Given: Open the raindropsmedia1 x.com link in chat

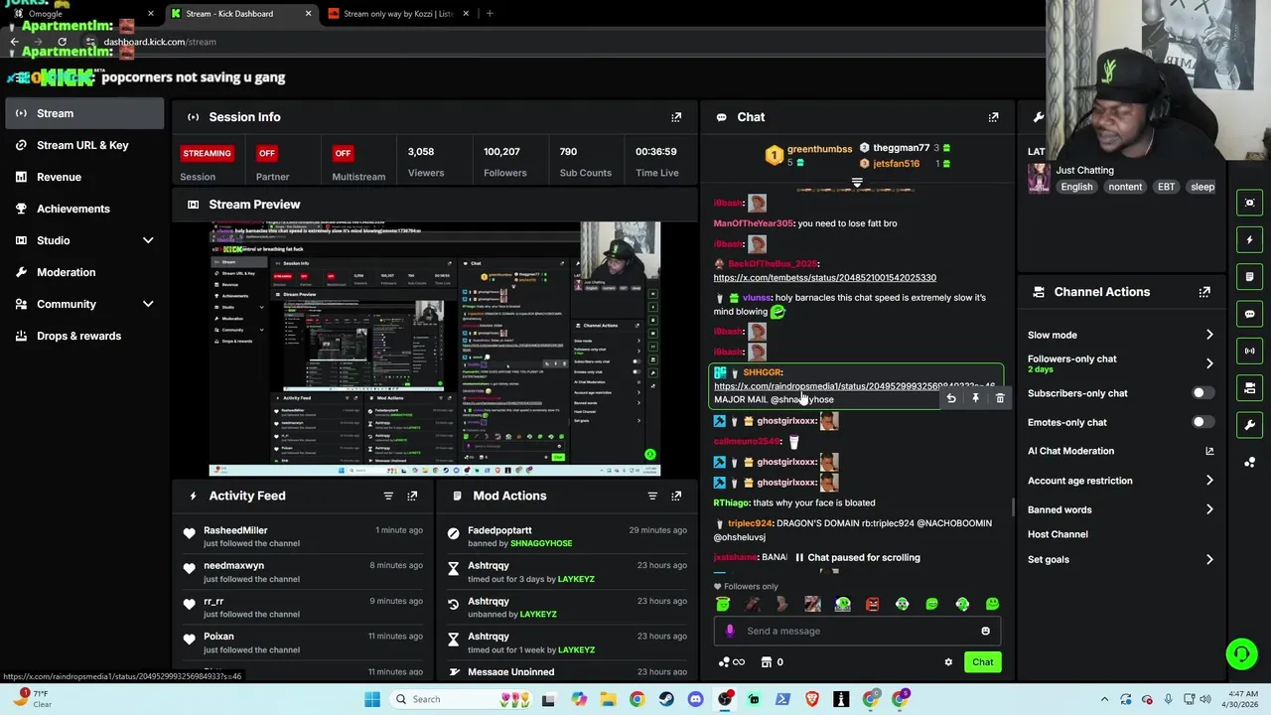Looking at the screenshot, I should click(x=854, y=386).
